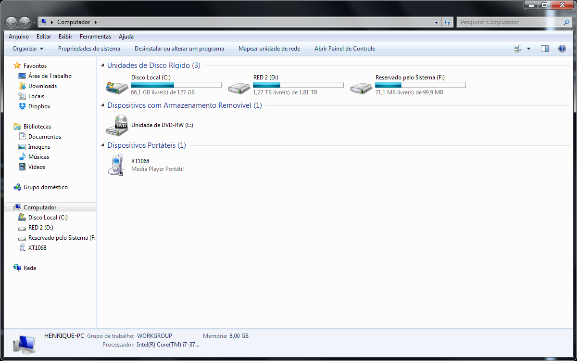Click the refresh button beside address bar

447,22
